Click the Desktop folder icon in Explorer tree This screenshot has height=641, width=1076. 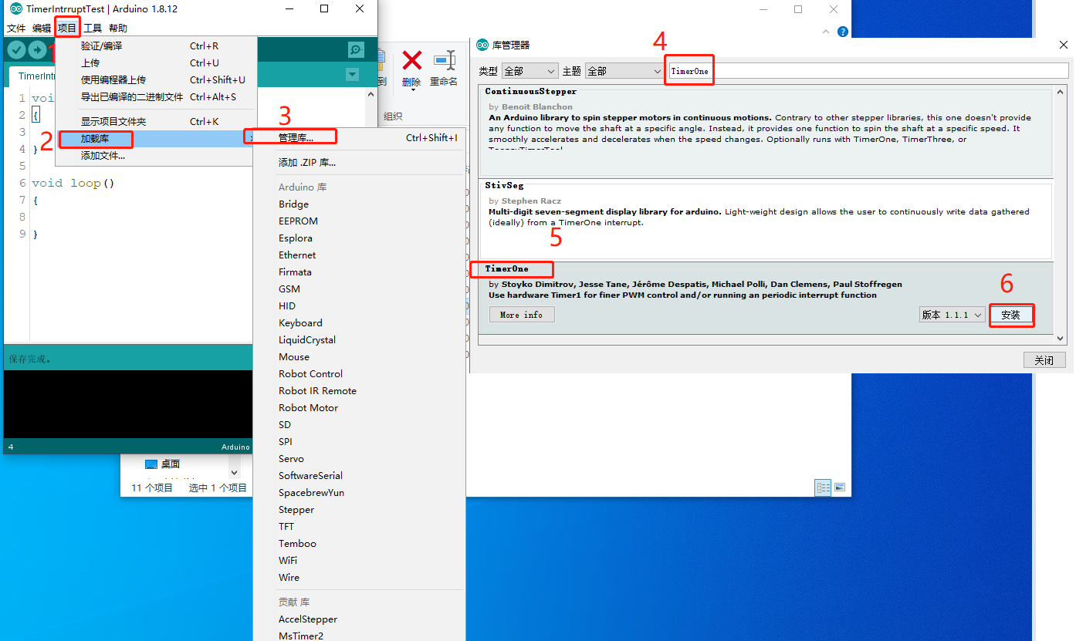[x=151, y=464]
